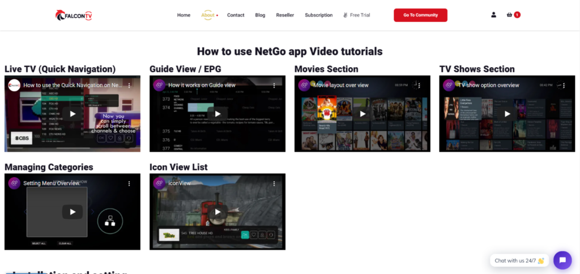Screen dimensions: 580x274
Task: Open the shopping cart basket icon
Action: (509, 15)
